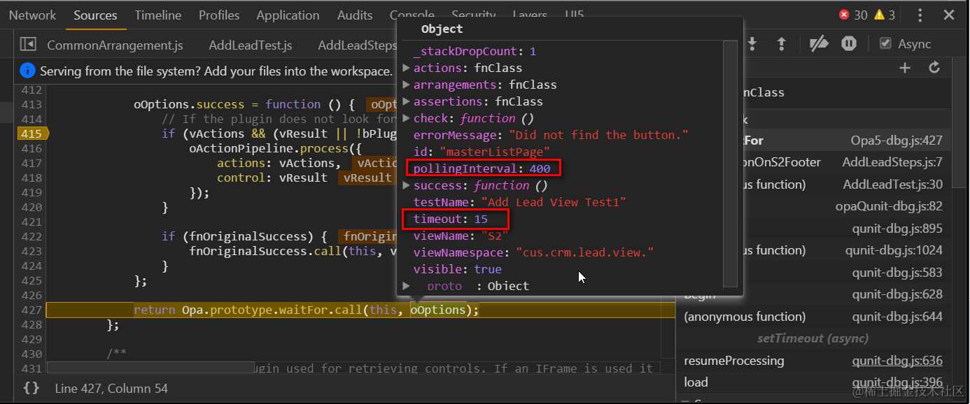Screen dimensions: 970x404
Task: Click the Object popup vertical scrollbar
Action: 730,164
